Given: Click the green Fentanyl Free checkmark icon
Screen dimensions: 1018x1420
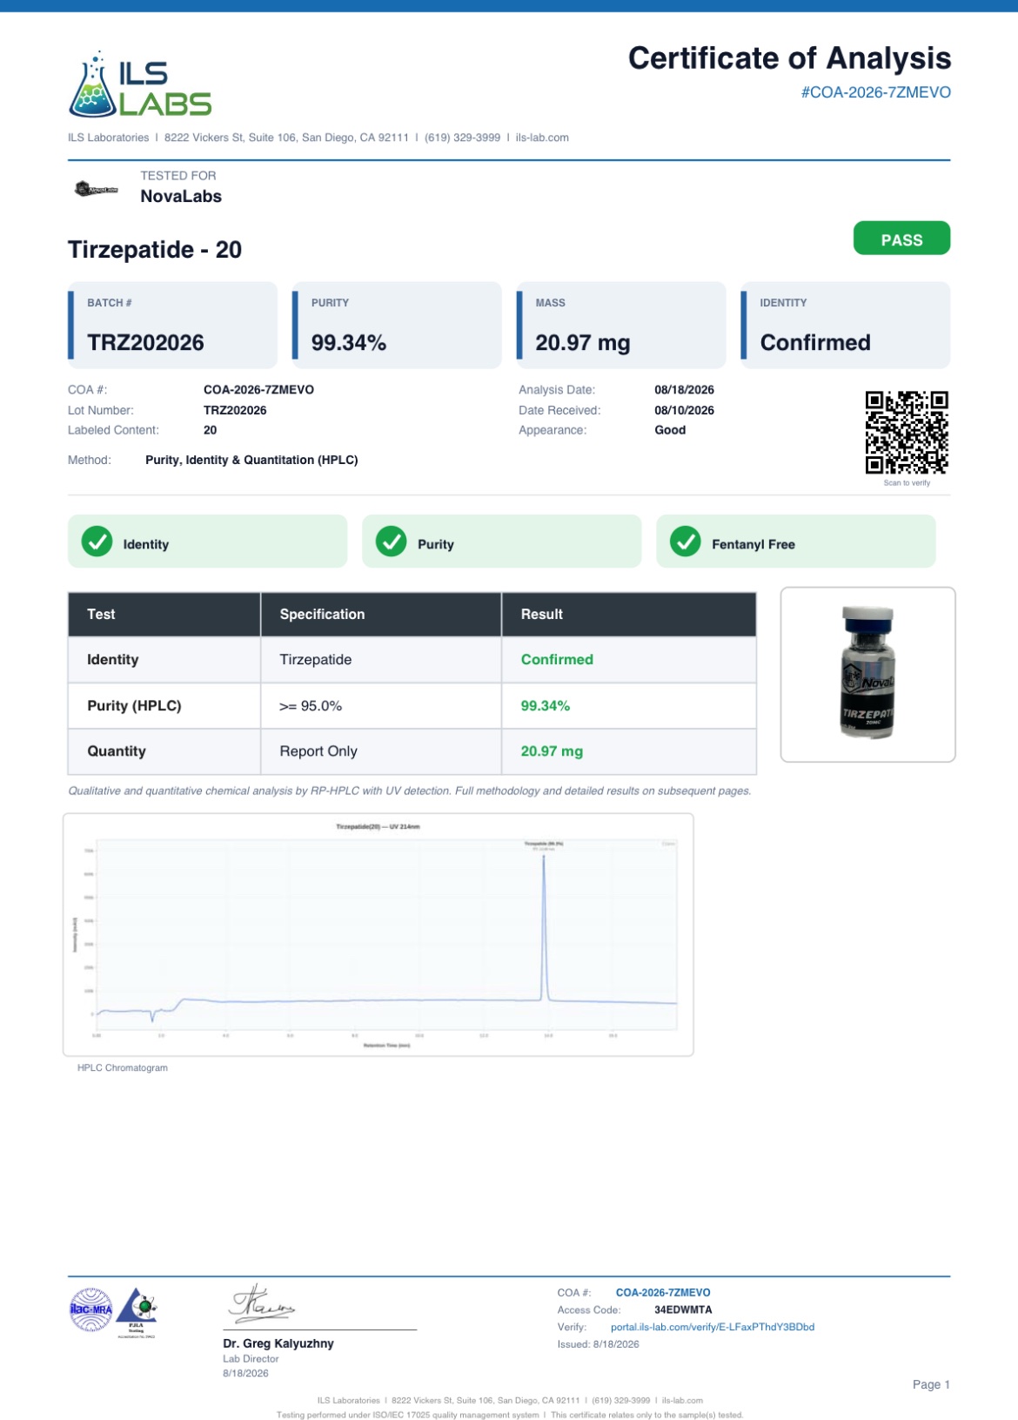Looking at the screenshot, I should [x=686, y=542].
